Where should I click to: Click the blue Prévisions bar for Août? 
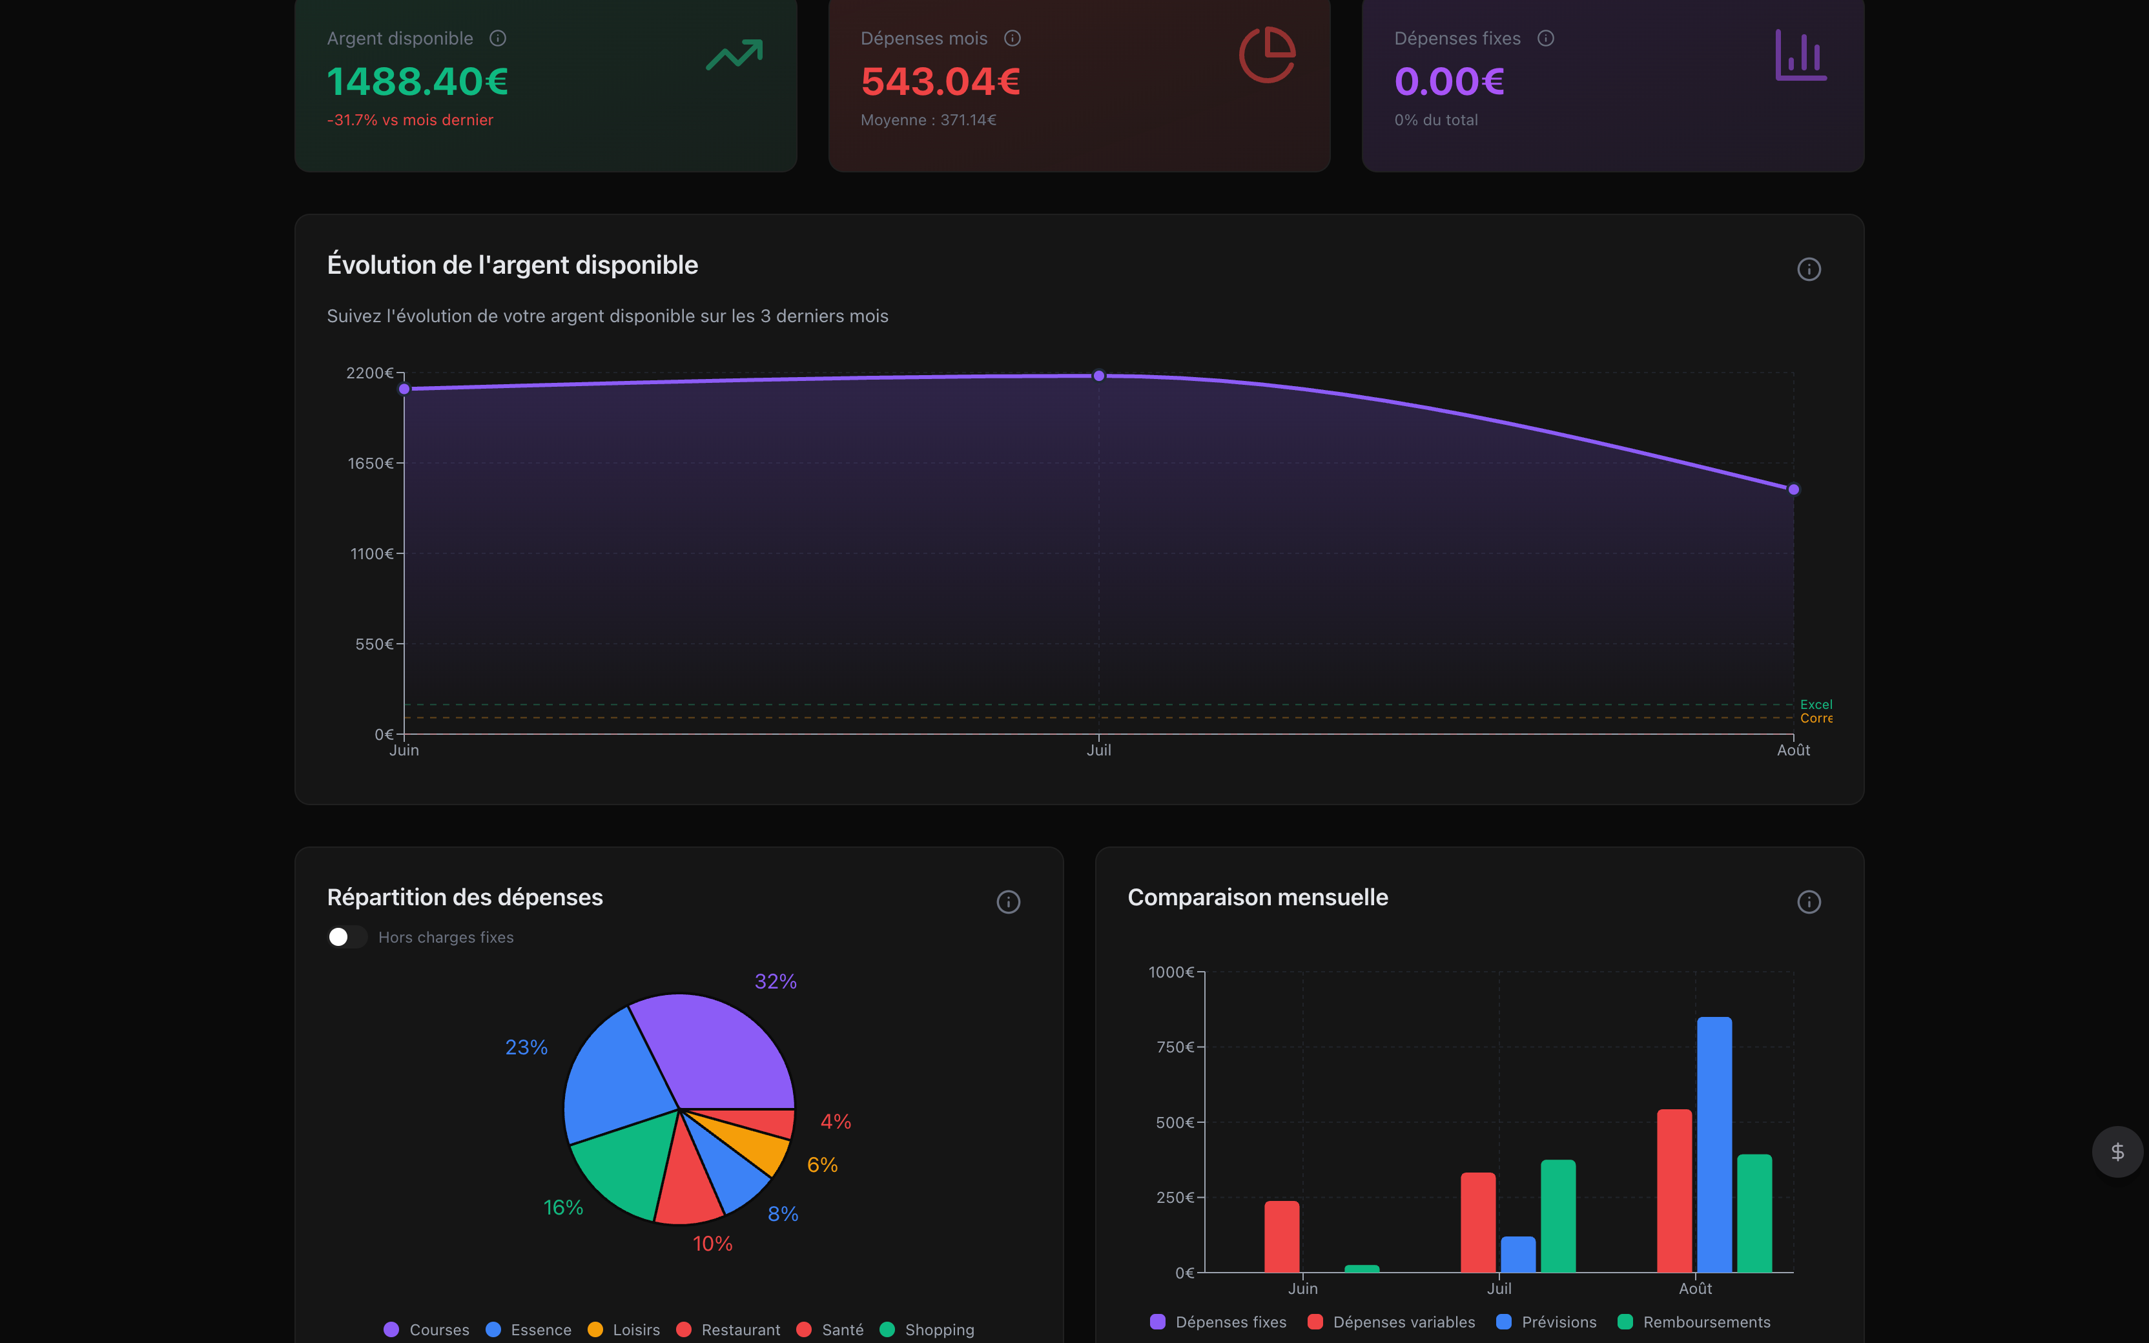[1714, 1145]
